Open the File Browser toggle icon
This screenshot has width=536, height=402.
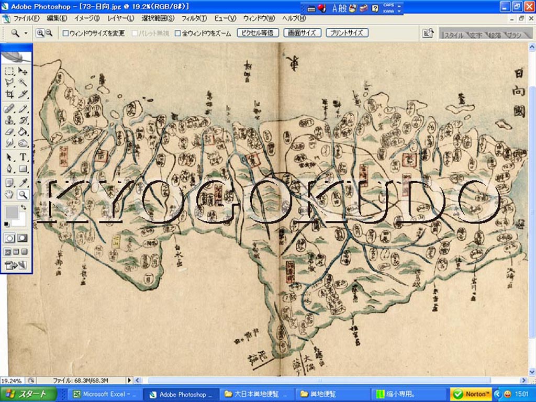[428, 33]
